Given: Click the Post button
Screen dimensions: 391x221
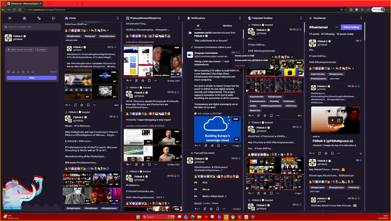Looking at the screenshot, I should point(32,78).
